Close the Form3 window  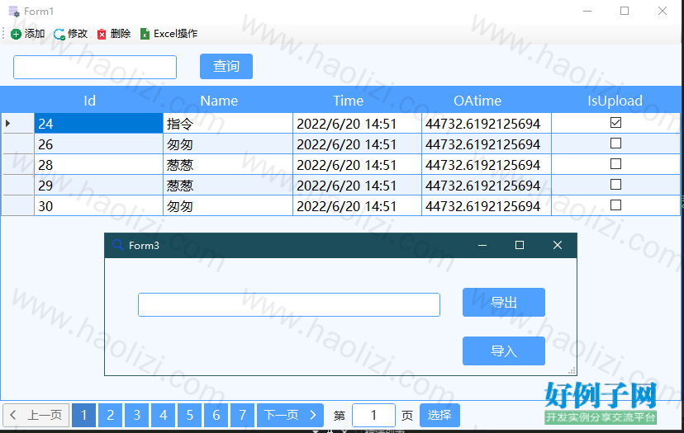pos(558,245)
